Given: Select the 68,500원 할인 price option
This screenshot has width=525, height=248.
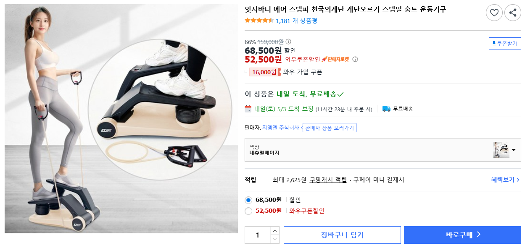Looking at the screenshot, I should coord(248,200).
